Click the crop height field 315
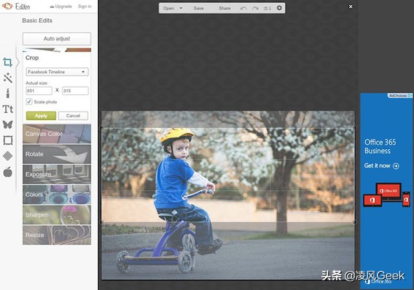 click(75, 90)
